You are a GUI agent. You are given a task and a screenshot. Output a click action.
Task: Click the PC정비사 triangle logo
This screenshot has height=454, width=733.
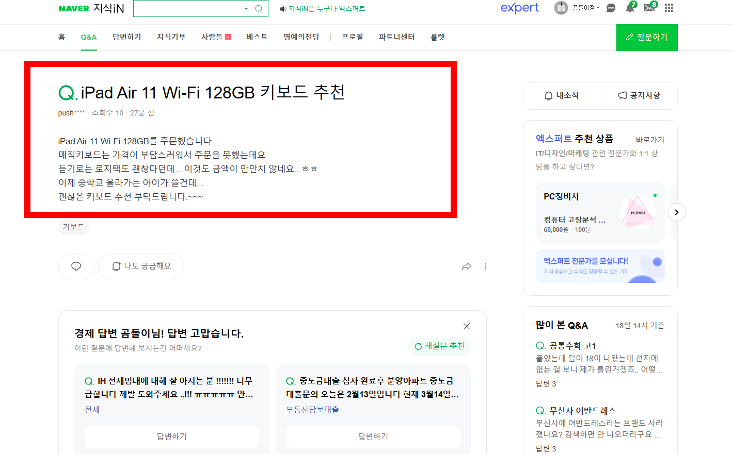point(638,212)
